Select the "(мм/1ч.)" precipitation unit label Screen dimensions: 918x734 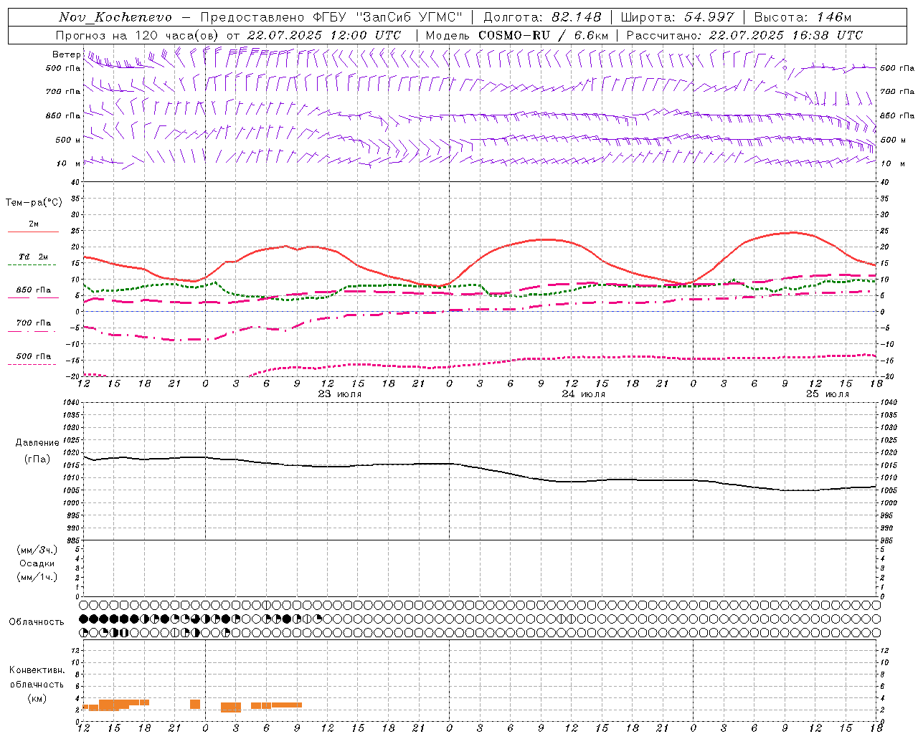pyautogui.click(x=37, y=577)
